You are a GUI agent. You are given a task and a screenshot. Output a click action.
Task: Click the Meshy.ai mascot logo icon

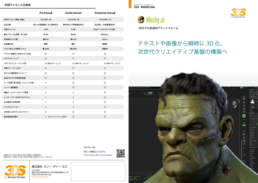pyautogui.click(x=141, y=20)
